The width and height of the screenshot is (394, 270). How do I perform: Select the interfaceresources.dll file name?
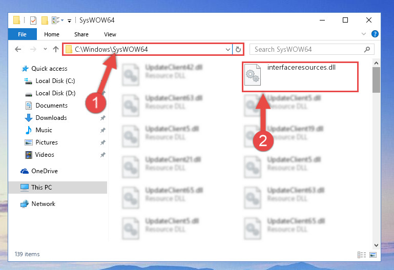pyautogui.click(x=301, y=67)
